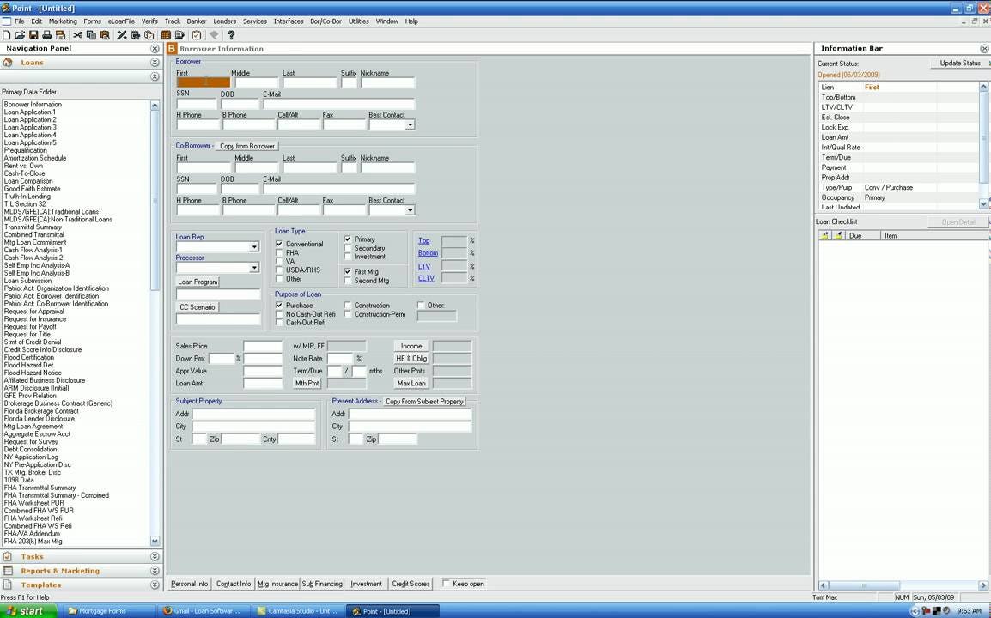
Task: Click the clipboard checkmark toolbar icon
Action: (x=197, y=35)
